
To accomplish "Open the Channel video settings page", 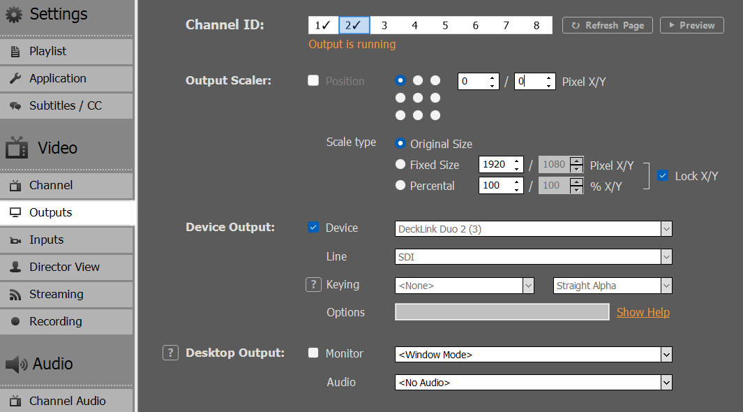I will [66, 185].
